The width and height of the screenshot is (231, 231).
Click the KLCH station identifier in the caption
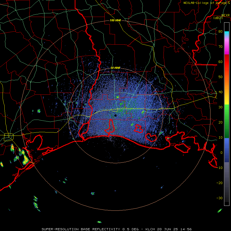150,229
